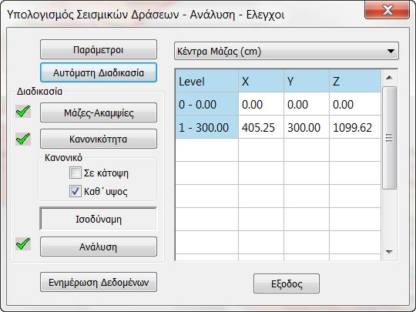Viewport: 416px width, 312px height.
Task: Close the dialog with the X button
Action: 387,10
